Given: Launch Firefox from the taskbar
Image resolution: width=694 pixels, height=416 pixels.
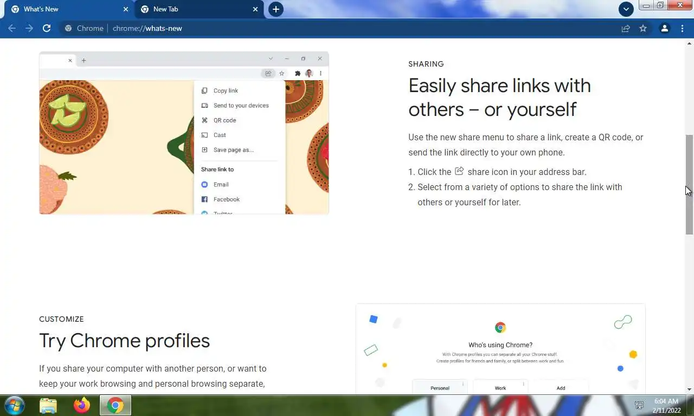Looking at the screenshot, I should point(82,405).
